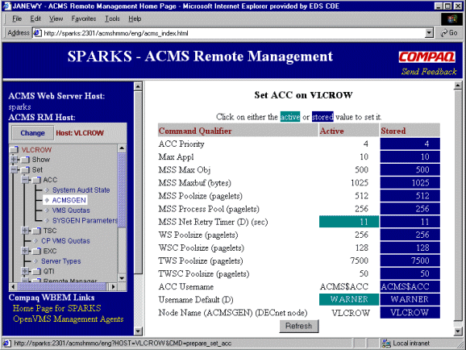Click the Internet Explorer throbber logo
The image size is (466, 350).
(x=452, y=19)
